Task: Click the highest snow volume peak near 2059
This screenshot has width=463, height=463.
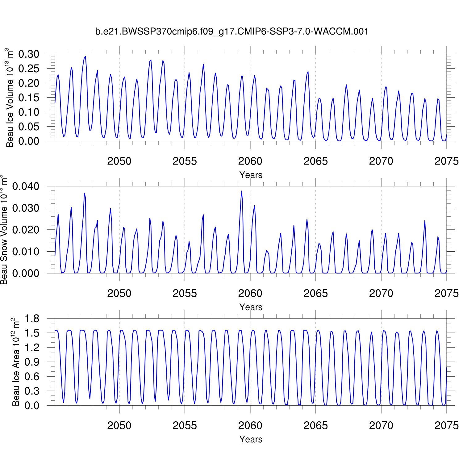Action: tap(241, 191)
